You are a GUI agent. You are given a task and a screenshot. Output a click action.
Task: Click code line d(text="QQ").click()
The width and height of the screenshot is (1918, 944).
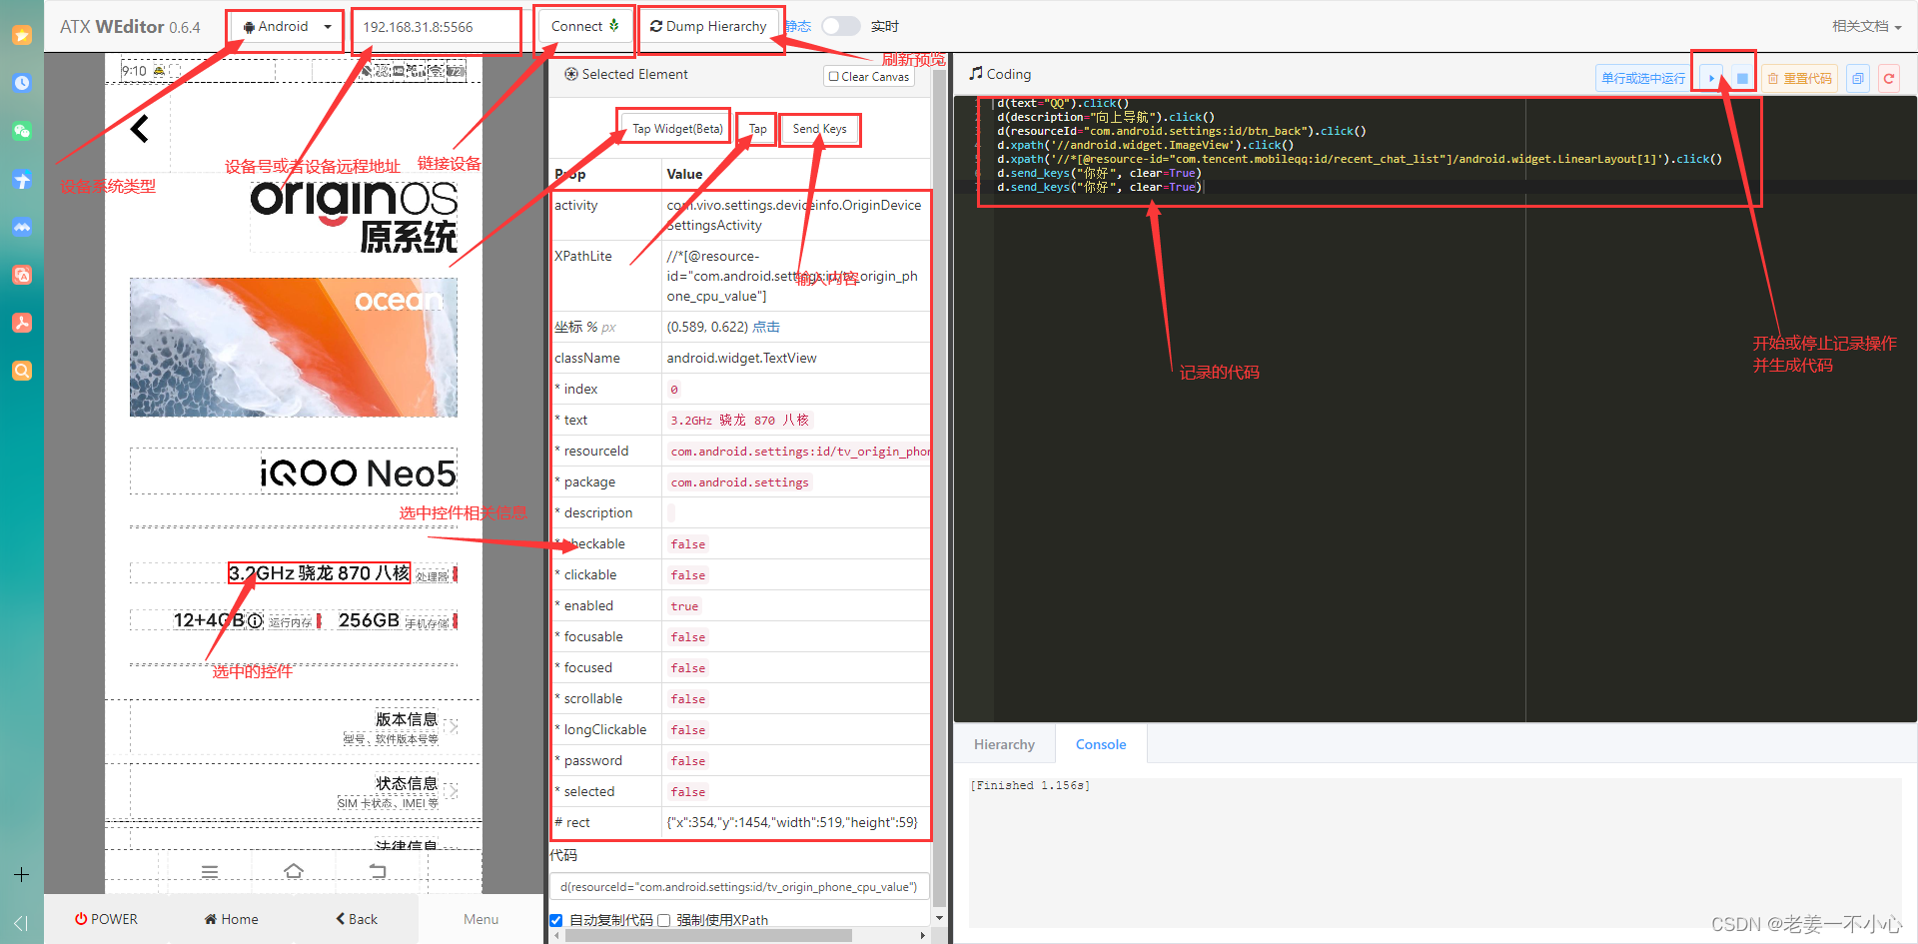tap(1063, 103)
